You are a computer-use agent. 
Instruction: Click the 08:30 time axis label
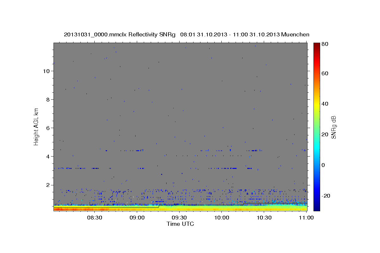point(94,218)
